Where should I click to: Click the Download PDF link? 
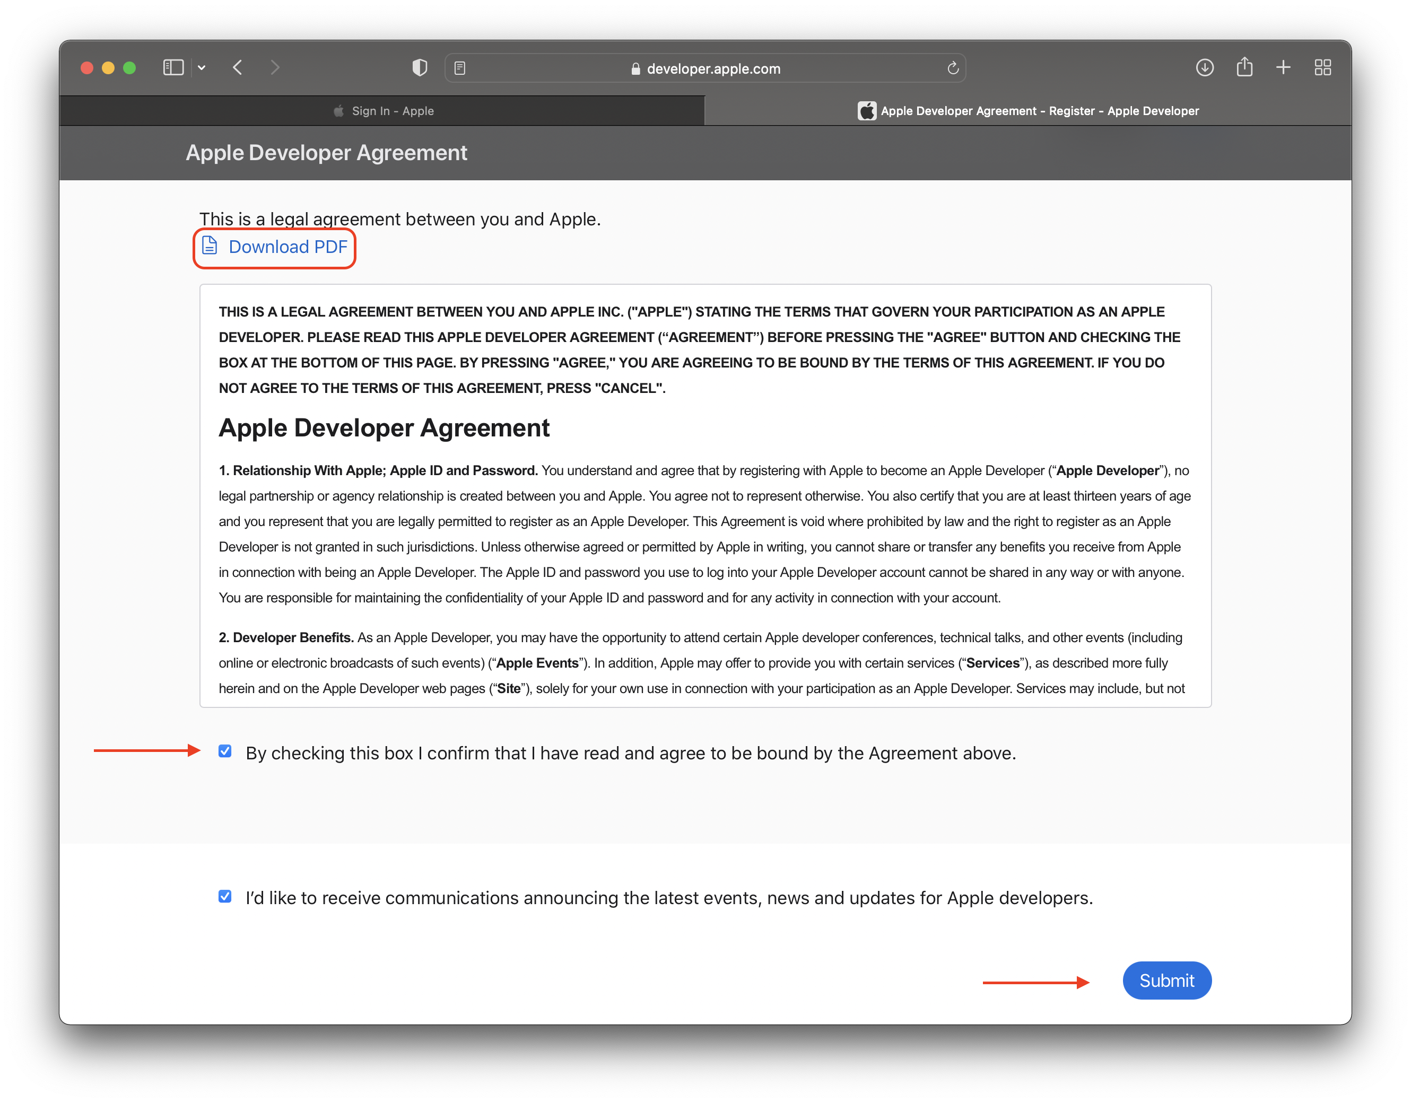click(288, 247)
